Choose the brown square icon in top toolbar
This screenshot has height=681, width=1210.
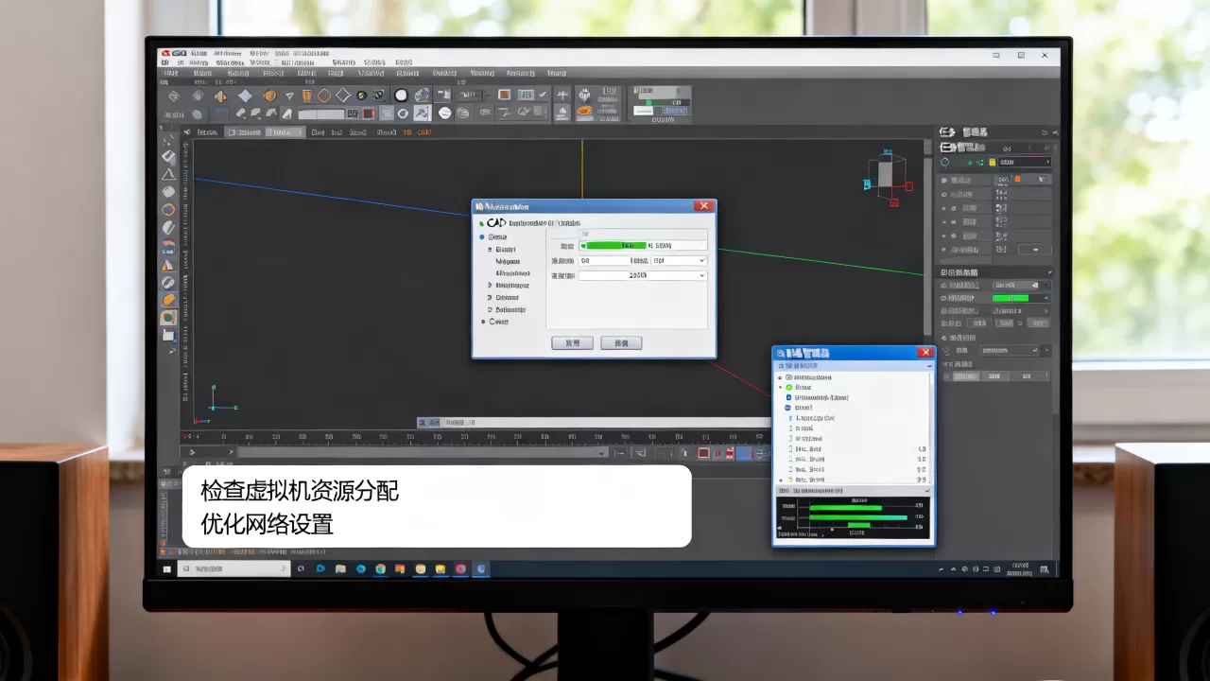pyautogui.click(x=505, y=95)
